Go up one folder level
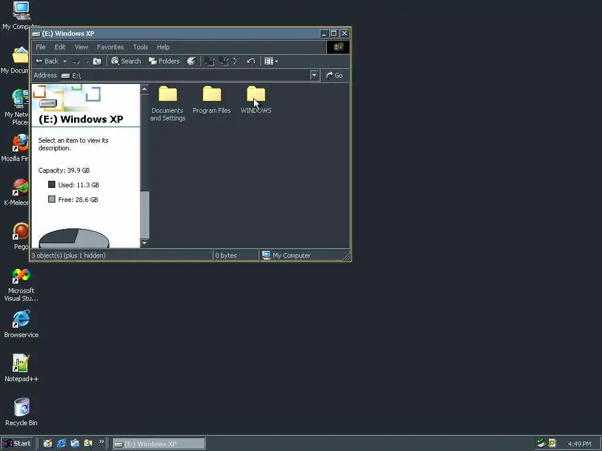Viewport: 602px width, 451px height. coord(97,61)
